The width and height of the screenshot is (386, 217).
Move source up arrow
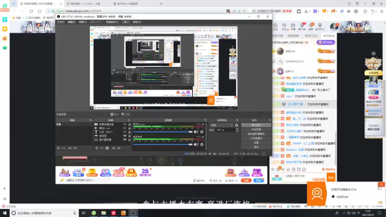point(113,148)
